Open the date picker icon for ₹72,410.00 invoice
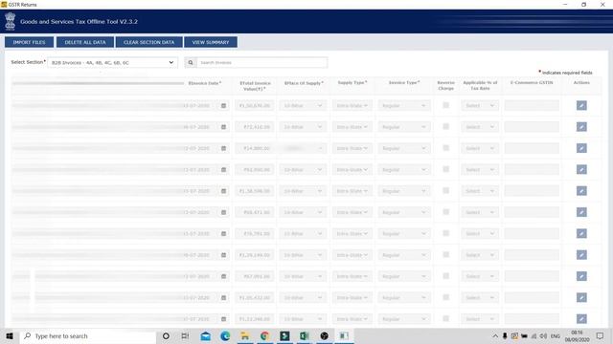Image resolution: width=613 pixels, height=344 pixels. [x=223, y=127]
